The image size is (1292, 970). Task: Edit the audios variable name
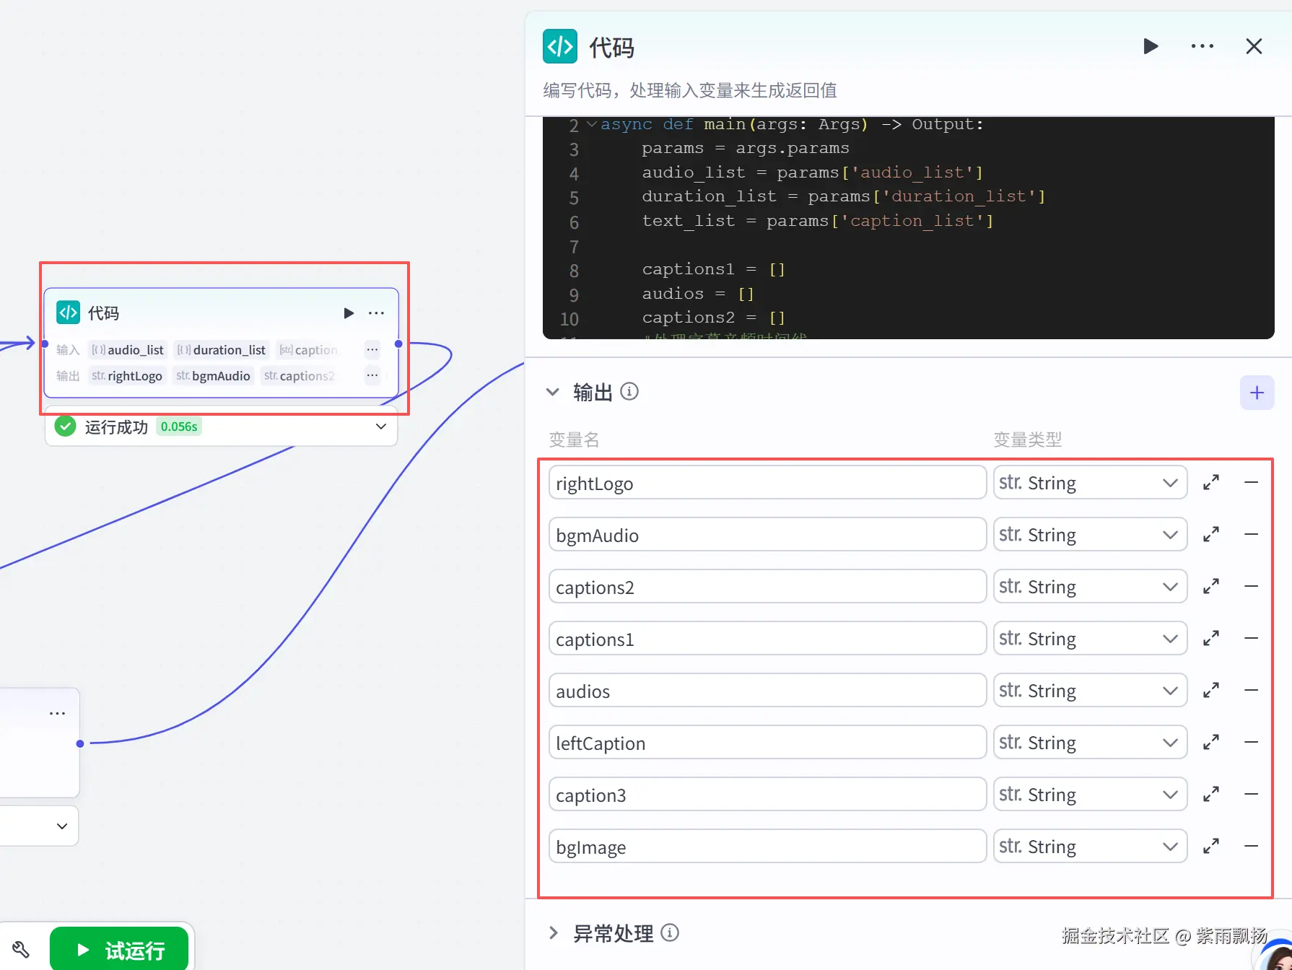tap(767, 691)
